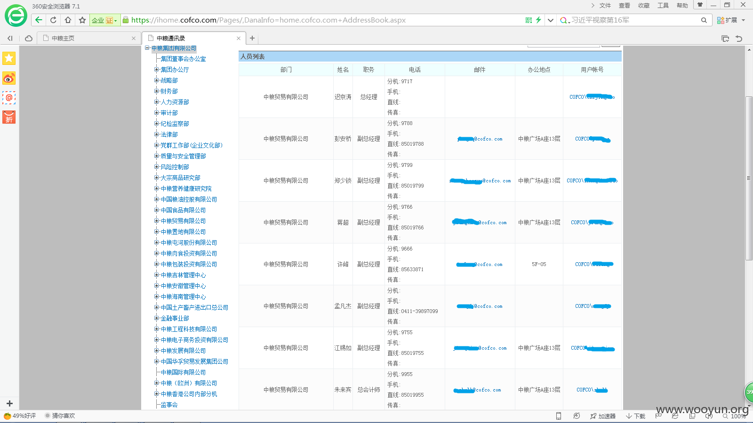
Task: Open the 帮助 menu
Action: point(682,6)
